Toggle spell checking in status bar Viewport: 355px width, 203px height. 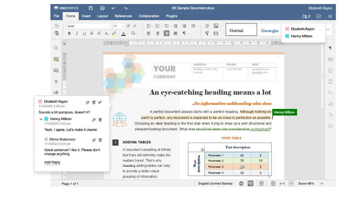pyautogui.click(x=250, y=184)
